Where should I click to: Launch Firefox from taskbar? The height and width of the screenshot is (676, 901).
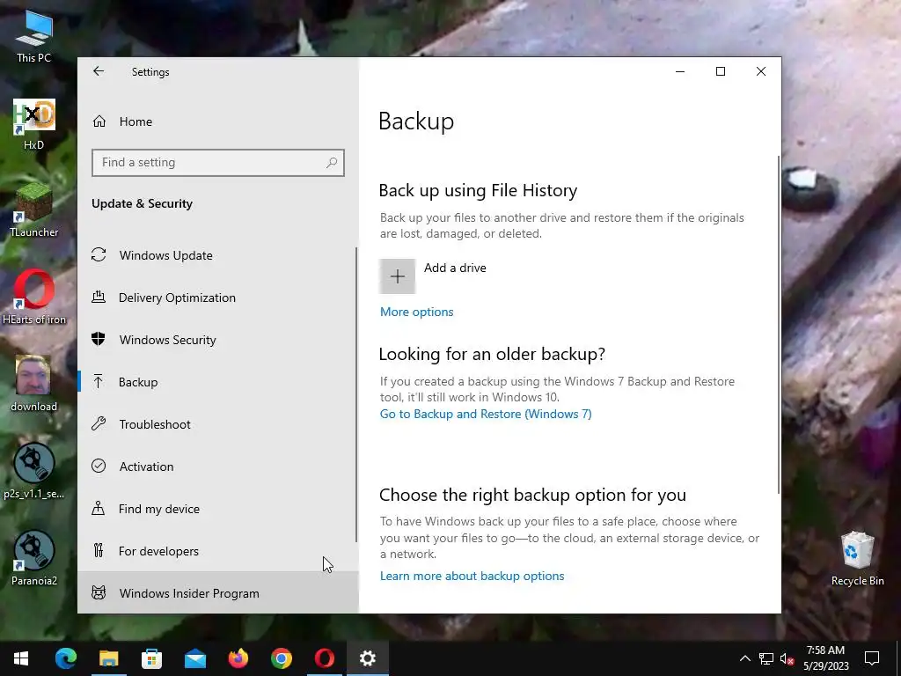coord(238,658)
